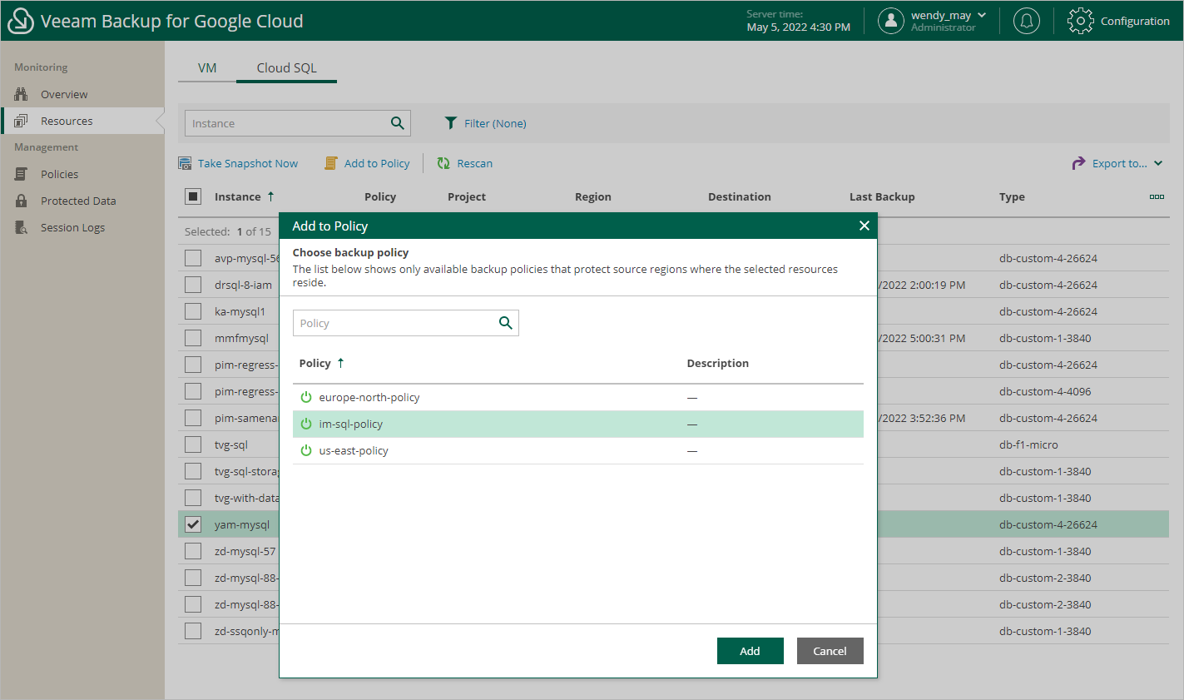The height and width of the screenshot is (700, 1184).
Task: Click the user avatar icon
Action: click(891, 21)
